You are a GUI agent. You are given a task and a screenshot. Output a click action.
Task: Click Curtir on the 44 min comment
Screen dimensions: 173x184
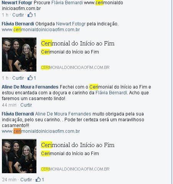click(26, 105)
